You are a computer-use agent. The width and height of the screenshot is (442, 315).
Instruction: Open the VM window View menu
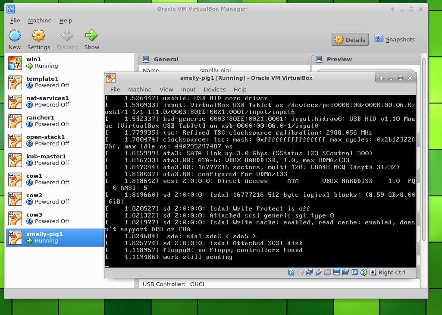[x=166, y=89]
